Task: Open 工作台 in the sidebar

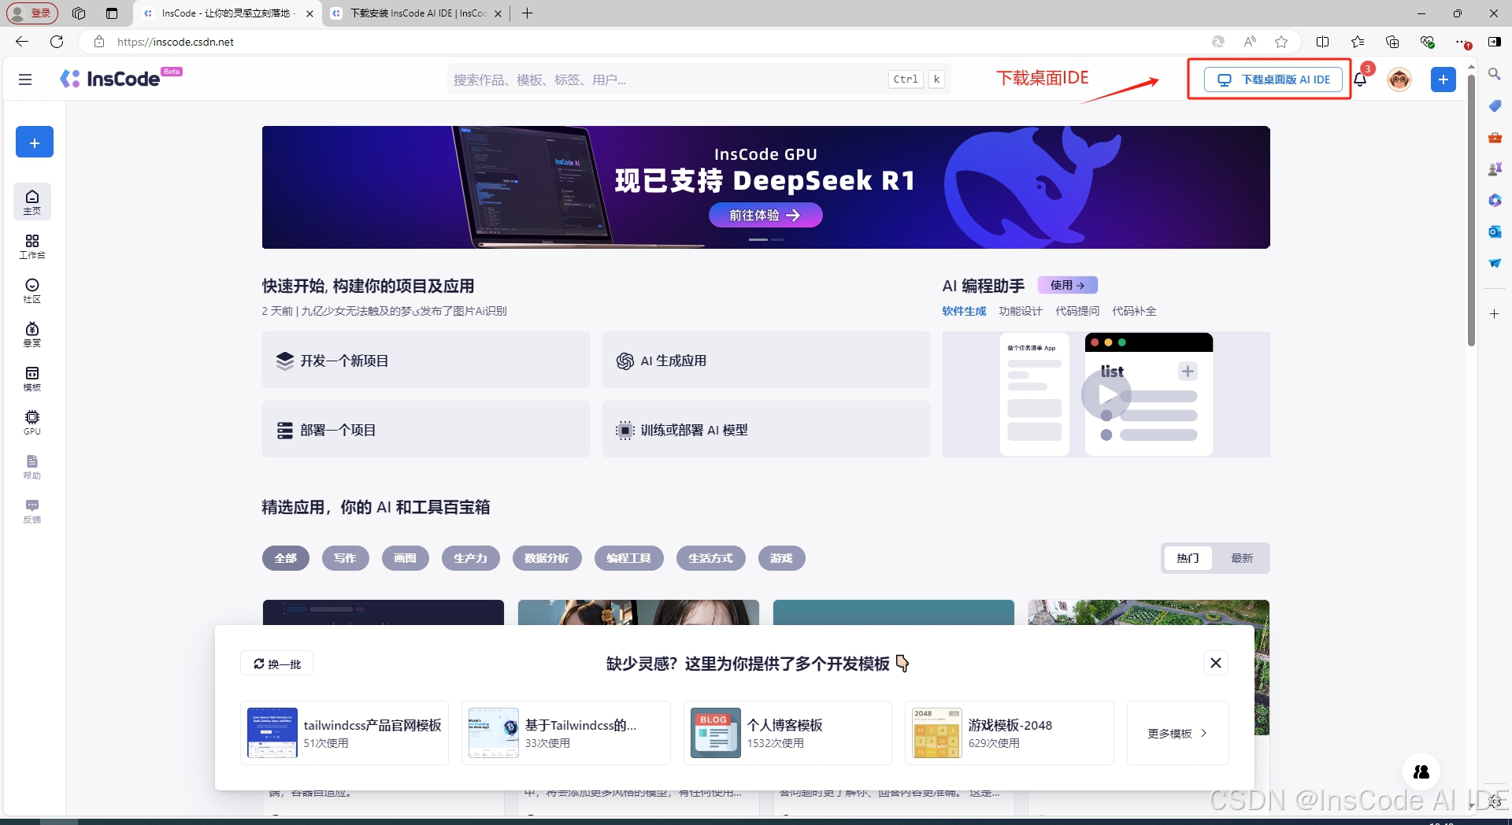Action: click(x=32, y=246)
